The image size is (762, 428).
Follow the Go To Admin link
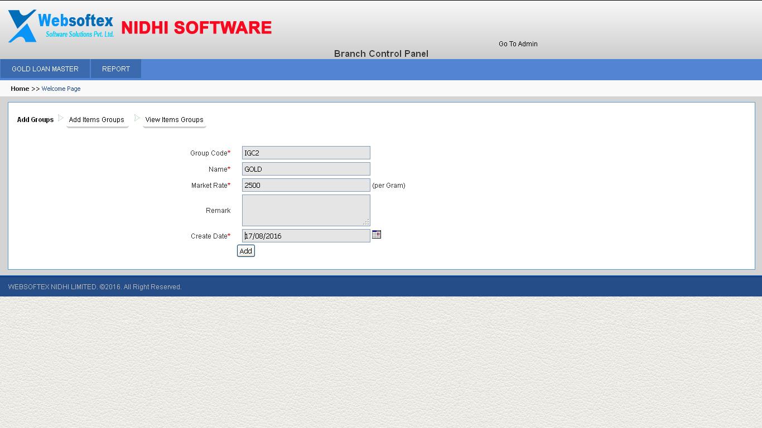tap(518, 44)
